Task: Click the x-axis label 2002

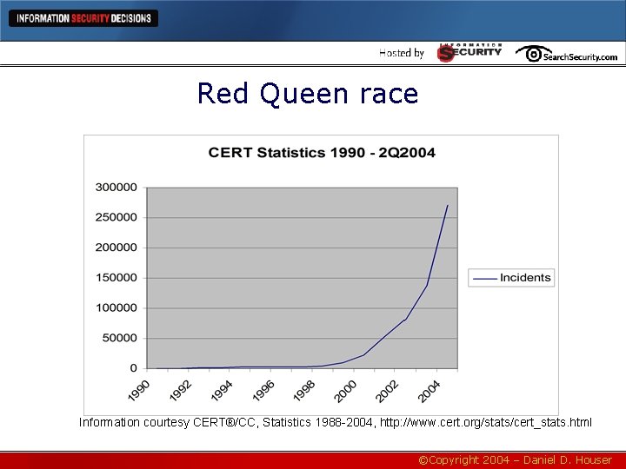Action: [387, 391]
